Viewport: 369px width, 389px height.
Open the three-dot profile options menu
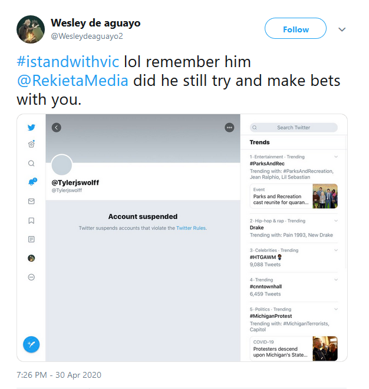(229, 128)
